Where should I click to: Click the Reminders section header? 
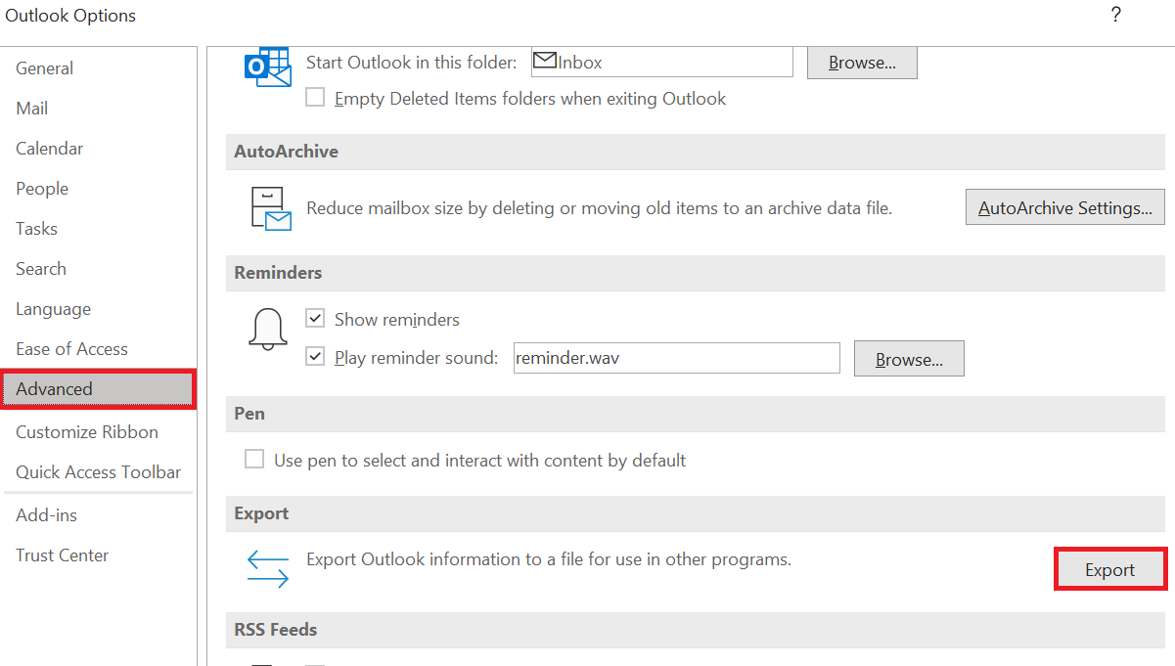pyautogui.click(x=696, y=273)
